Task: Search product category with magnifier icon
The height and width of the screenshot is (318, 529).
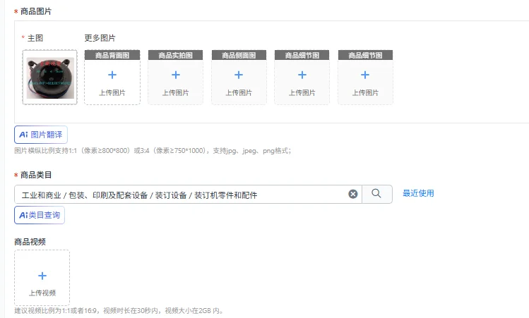Action: click(x=376, y=194)
